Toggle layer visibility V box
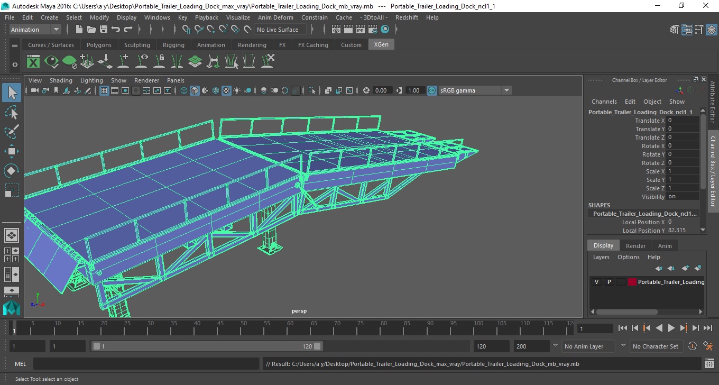The image size is (719, 385). [596, 282]
